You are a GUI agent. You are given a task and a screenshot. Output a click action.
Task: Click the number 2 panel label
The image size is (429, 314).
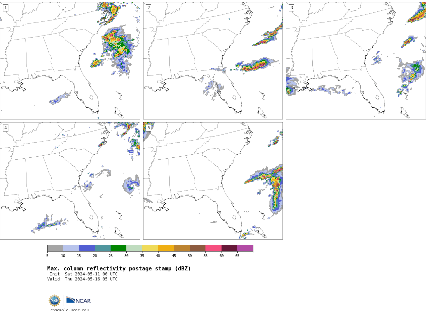[148, 8]
